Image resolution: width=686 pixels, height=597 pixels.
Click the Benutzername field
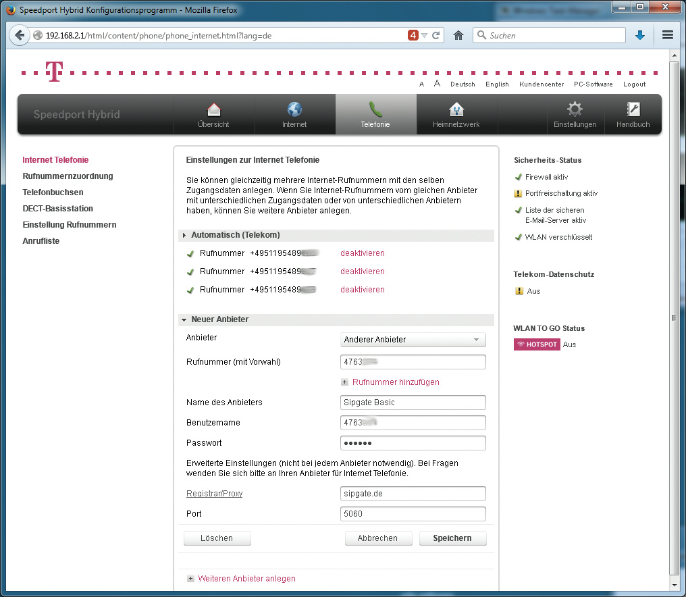(413, 422)
